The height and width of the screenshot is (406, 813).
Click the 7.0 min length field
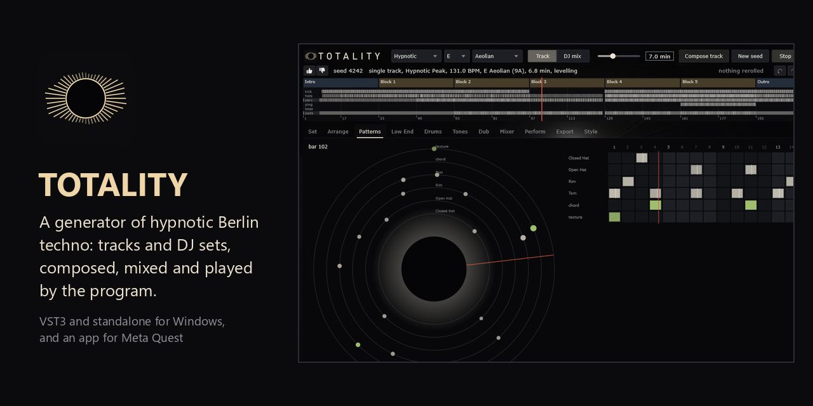click(x=659, y=56)
